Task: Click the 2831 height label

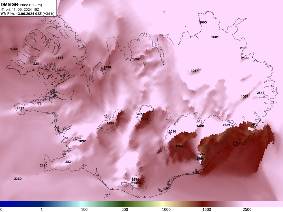Action: click(x=69, y=162)
